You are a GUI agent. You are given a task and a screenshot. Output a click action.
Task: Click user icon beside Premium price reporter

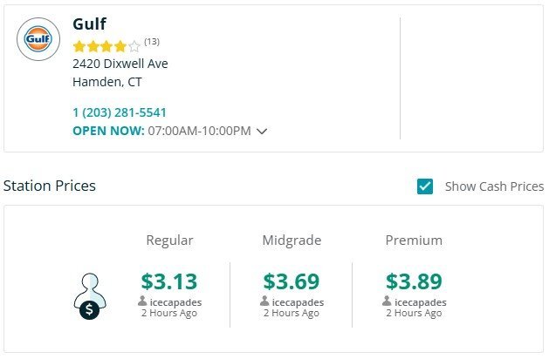pos(387,301)
